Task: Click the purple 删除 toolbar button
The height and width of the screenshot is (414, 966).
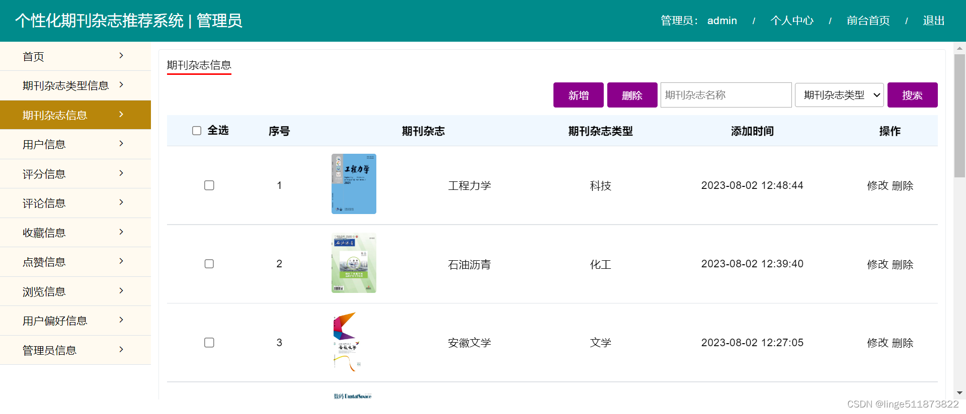Action: pos(632,95)
